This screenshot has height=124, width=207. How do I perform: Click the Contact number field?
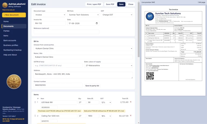pyautogui.click(x=58, y=85)
